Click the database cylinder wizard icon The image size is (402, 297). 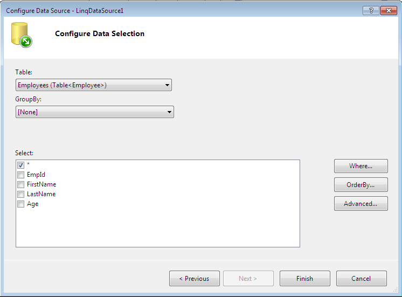[20, 33]
